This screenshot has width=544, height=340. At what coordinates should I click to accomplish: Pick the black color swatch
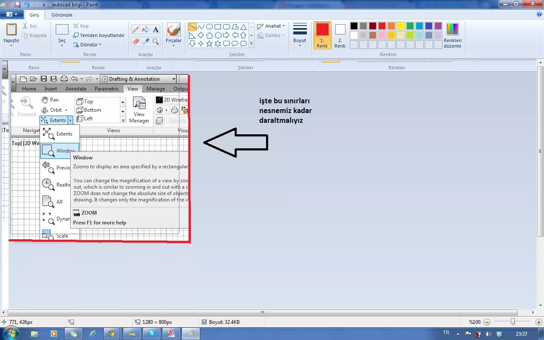click(354, 26)
